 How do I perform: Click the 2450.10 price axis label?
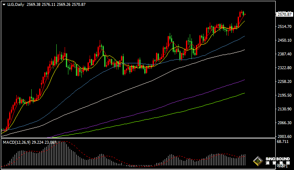(284, 40)
